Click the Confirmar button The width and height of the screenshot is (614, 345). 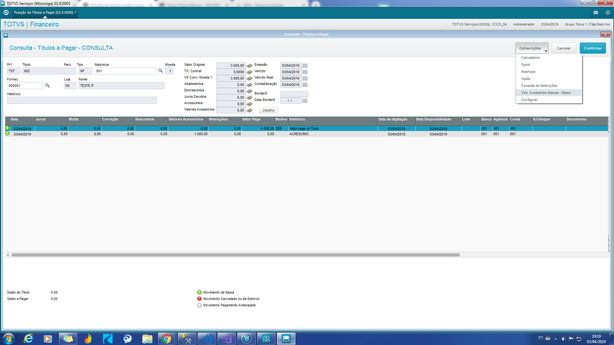coord(593,48)
